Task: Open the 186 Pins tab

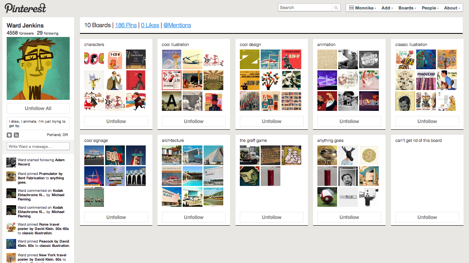Action: point(126,25)
